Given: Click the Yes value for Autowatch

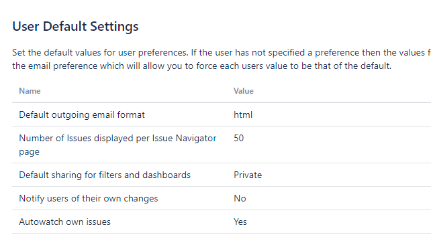Looking at the screenshot, I should (x=240, y=222).
